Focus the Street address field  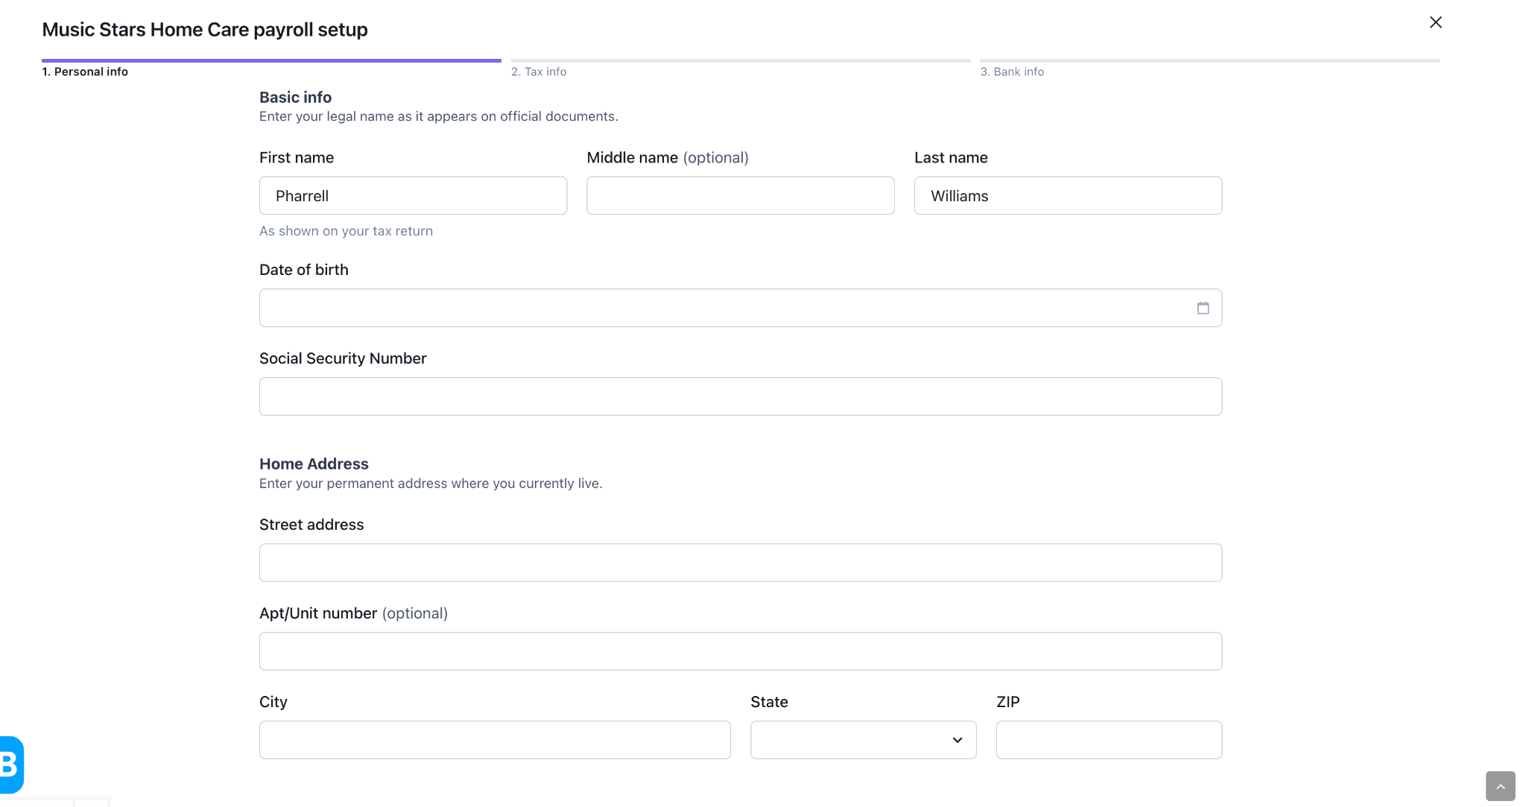[740, 563]
